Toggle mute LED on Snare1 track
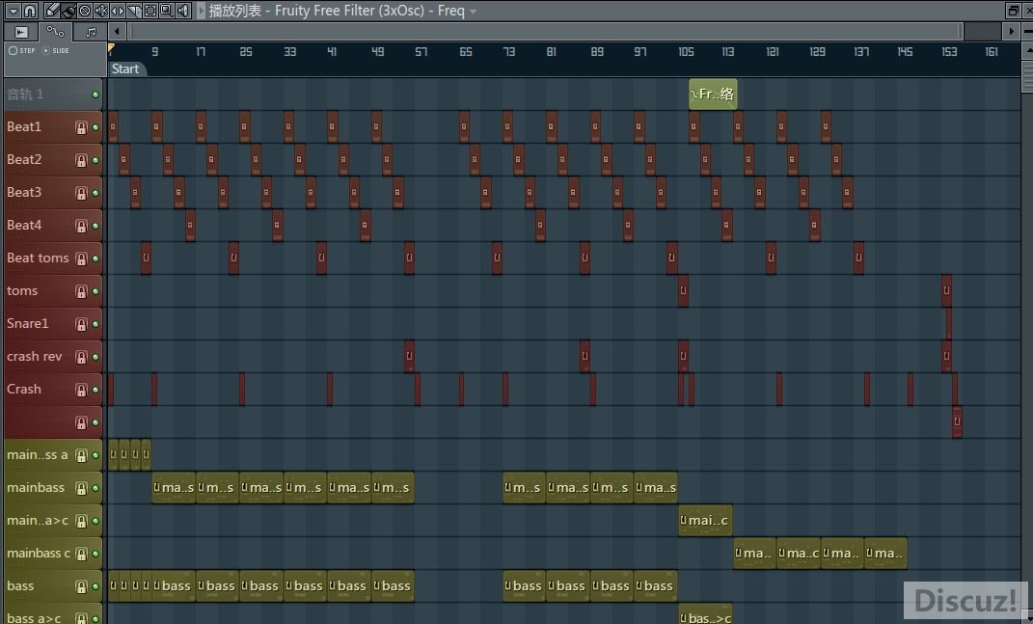This screenshot has height=624, width=1033. tap(95, 324)
